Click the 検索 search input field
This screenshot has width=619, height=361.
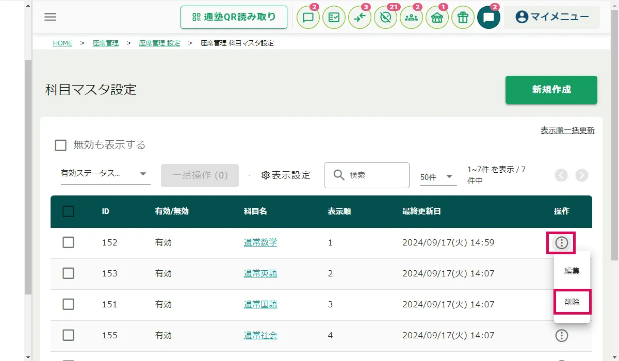point(367,175)
